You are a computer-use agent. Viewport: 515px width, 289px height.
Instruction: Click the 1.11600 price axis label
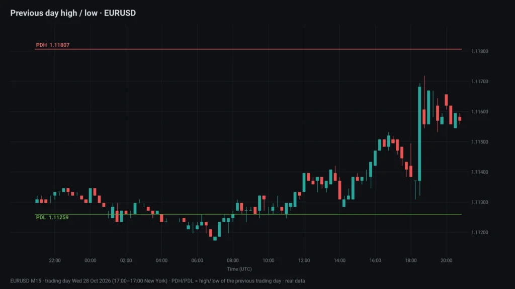pos(479,112)
